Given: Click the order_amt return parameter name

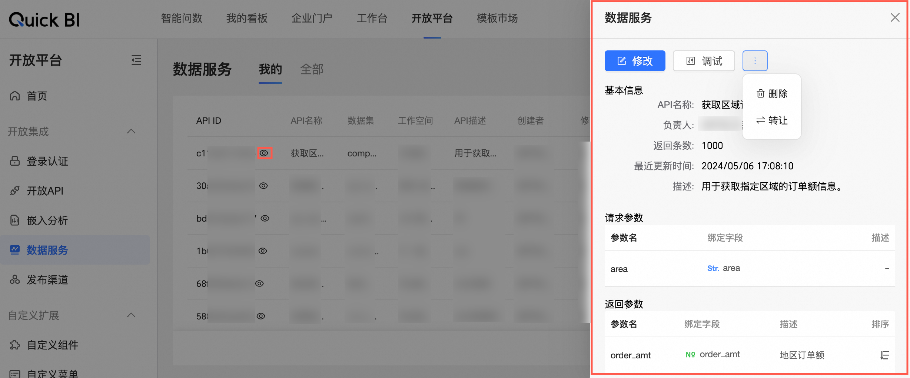Looking at the screenshot, I should (x=630, y=355).
